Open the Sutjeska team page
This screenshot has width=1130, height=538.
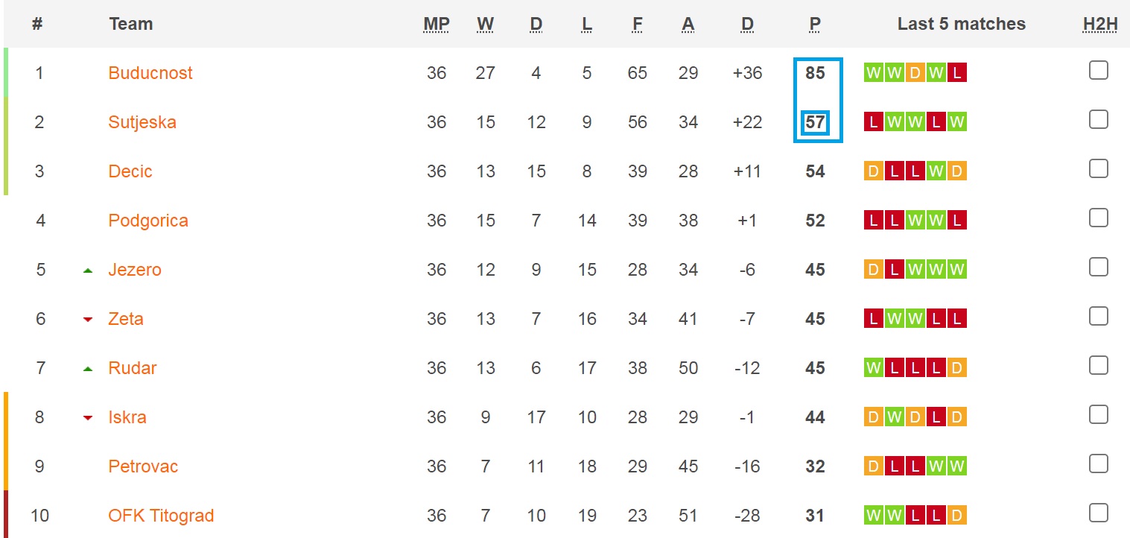pyautogui.click(x=142, y=121)
